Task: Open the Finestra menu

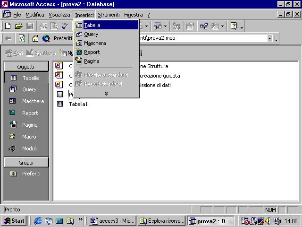Action: coord(133,15)
